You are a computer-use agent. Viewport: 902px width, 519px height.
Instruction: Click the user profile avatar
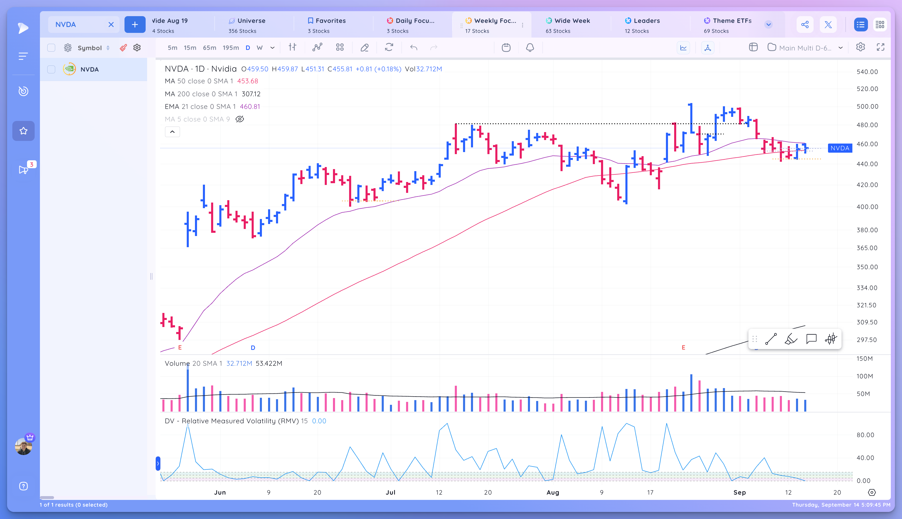23,446
